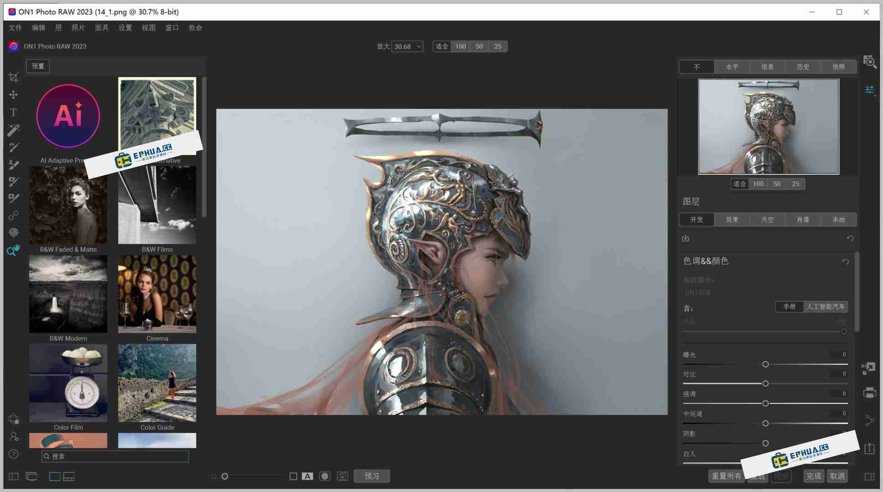
Task: Select the B&W Modern preset thumbnail
Action: pos(68,294)
